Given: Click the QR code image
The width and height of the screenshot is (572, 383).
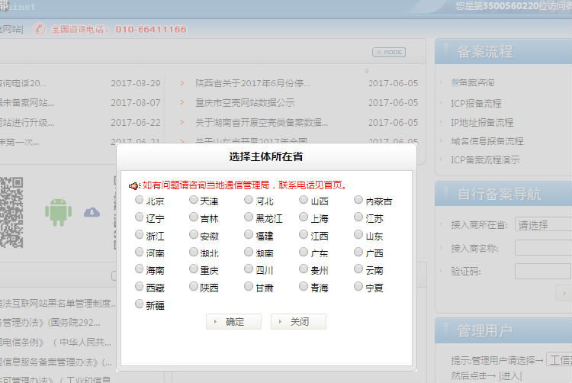Looking at the screenshot, I should pos(11,203).
